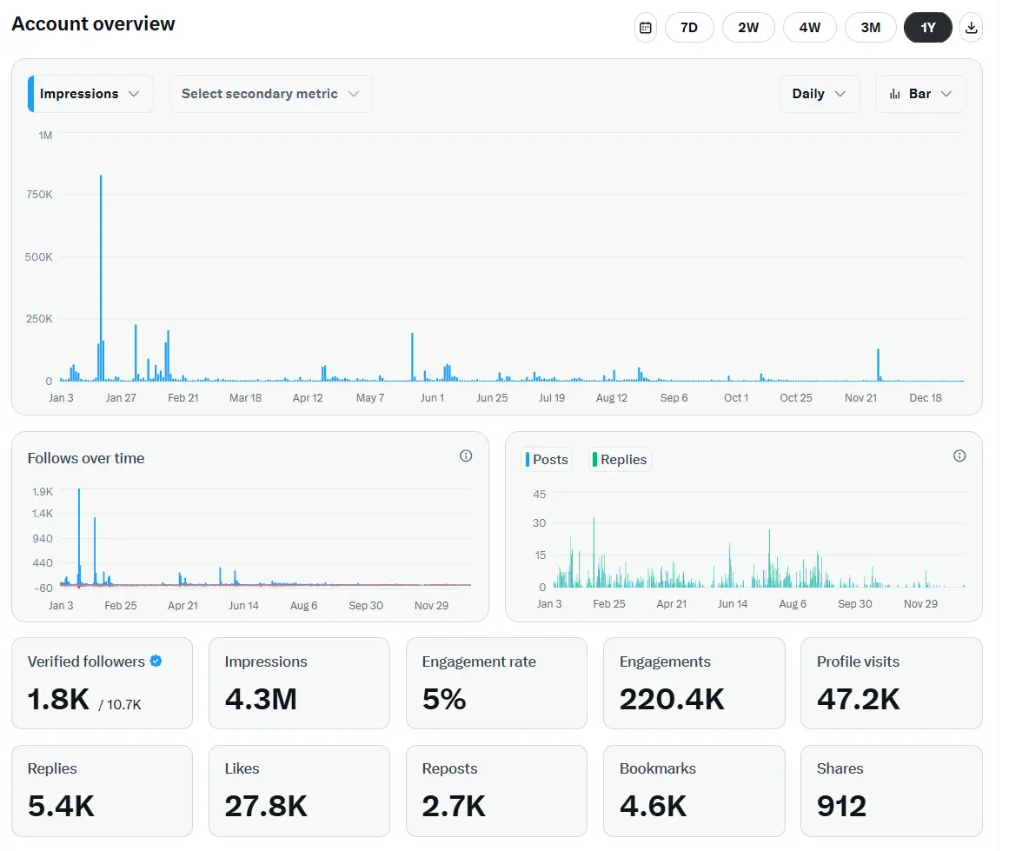Click the Jun 1 date label
Screen dimensions: 1009x851
(433, 398)
